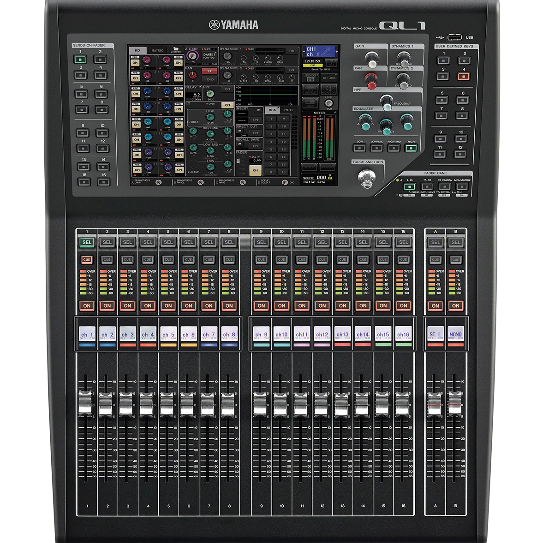
Task: Toggle Sends On Fader key 1
Action: [80, 60]
